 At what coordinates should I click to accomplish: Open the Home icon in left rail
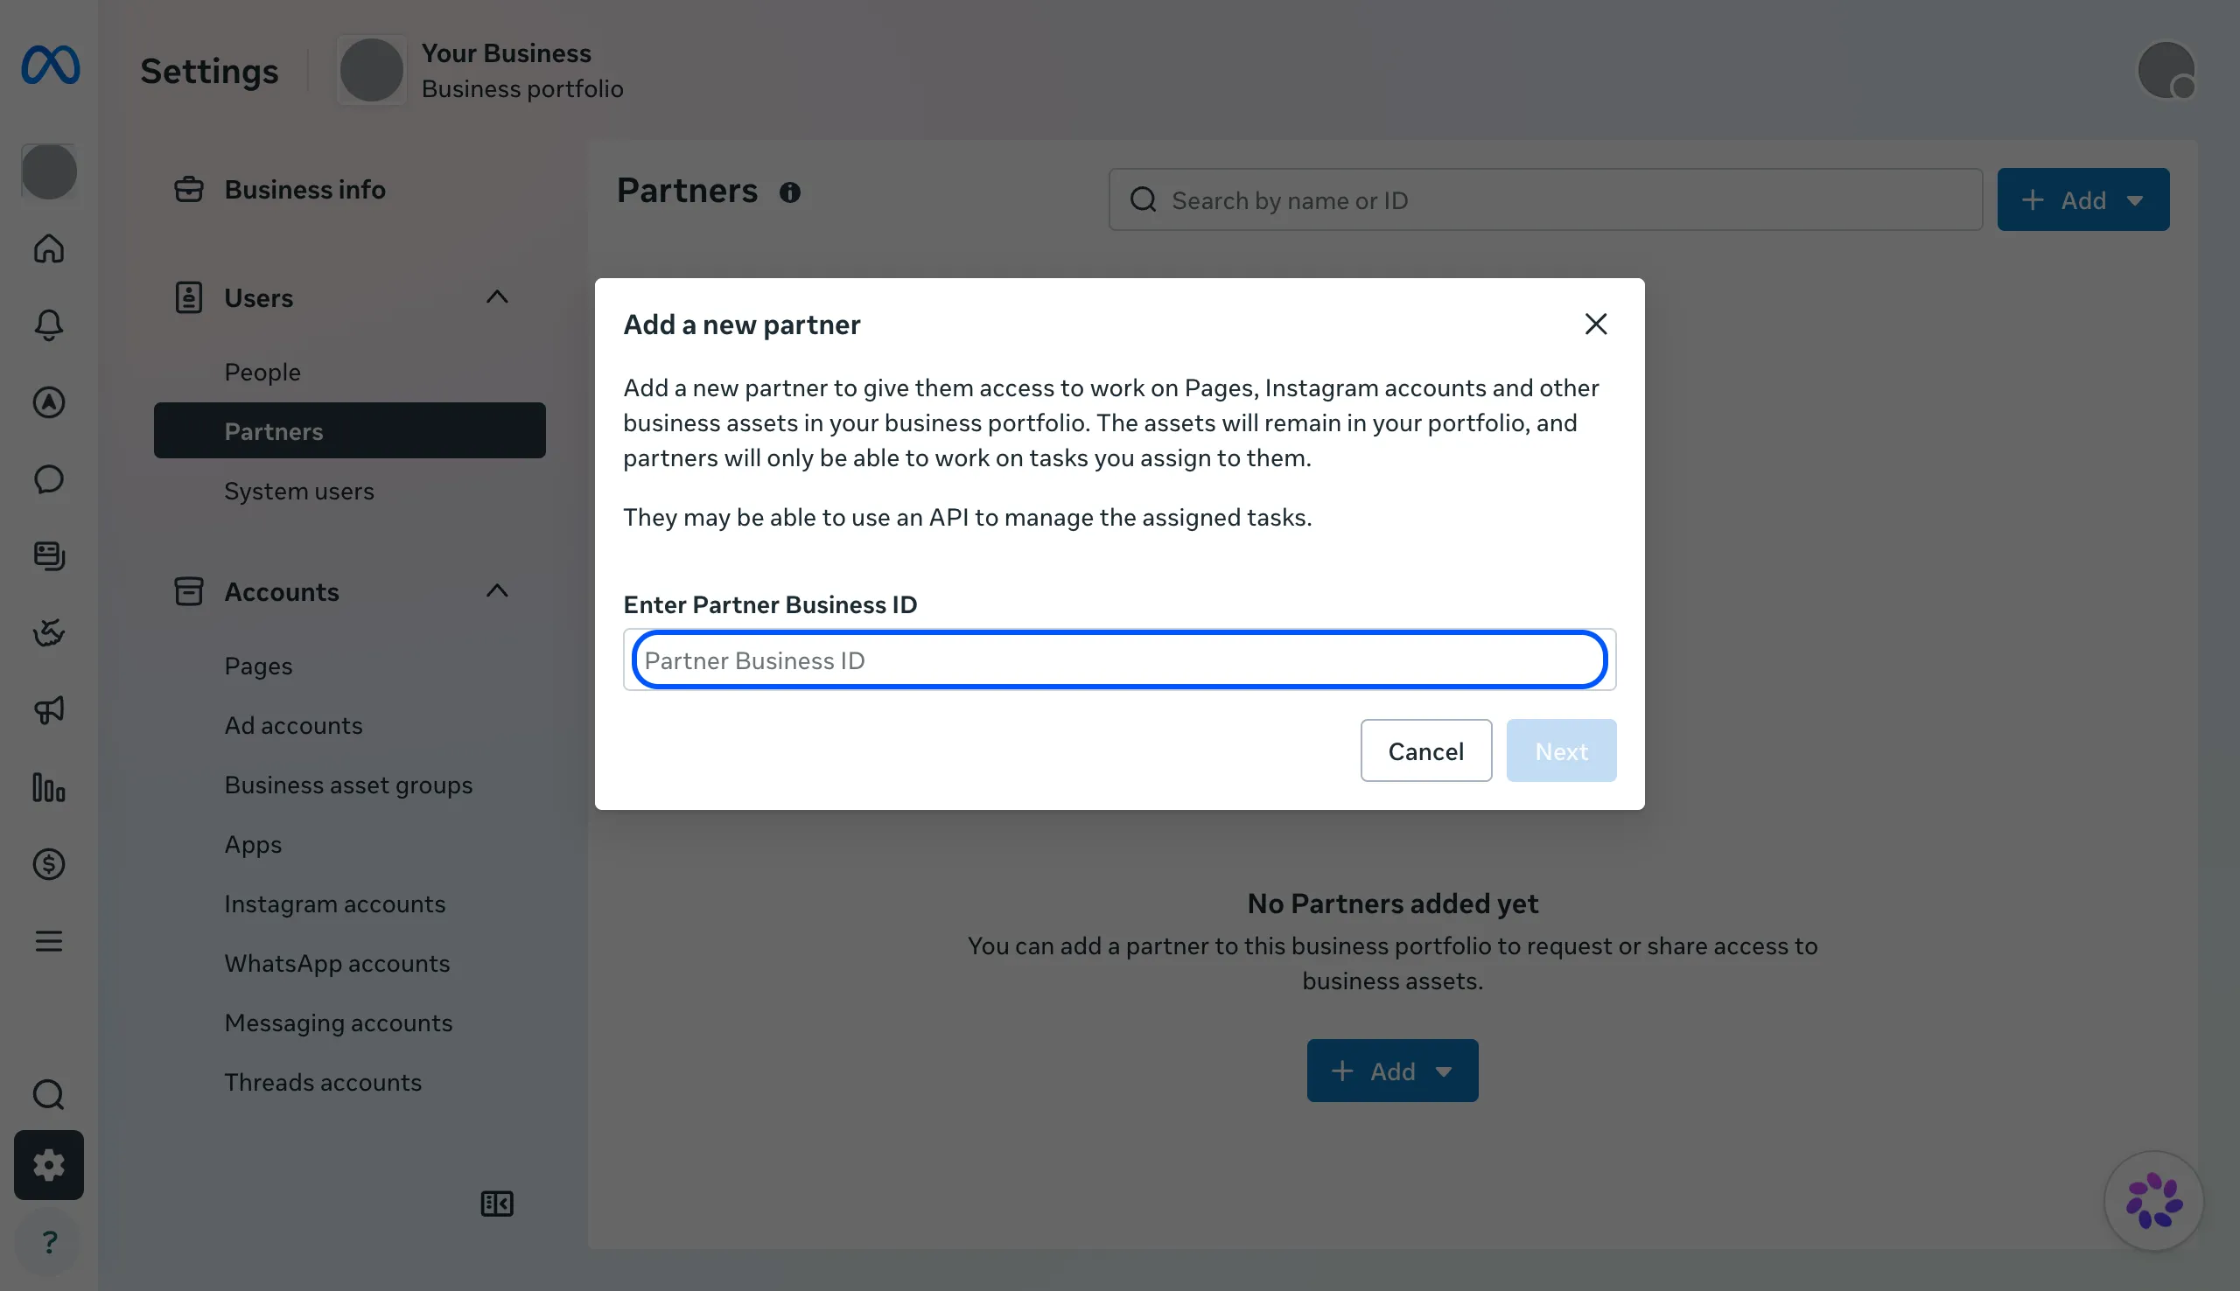coord(49,248)
